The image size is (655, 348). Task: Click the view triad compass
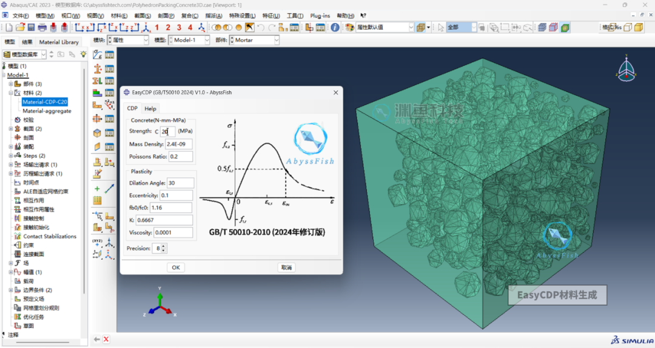[x=626, y=68]
